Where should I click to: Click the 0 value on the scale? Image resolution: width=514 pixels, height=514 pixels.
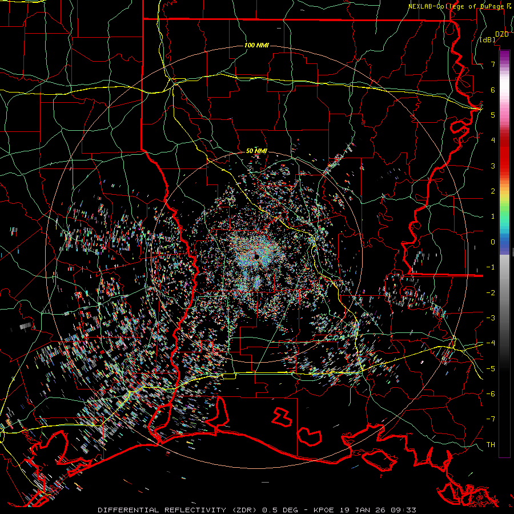[493, 242]
